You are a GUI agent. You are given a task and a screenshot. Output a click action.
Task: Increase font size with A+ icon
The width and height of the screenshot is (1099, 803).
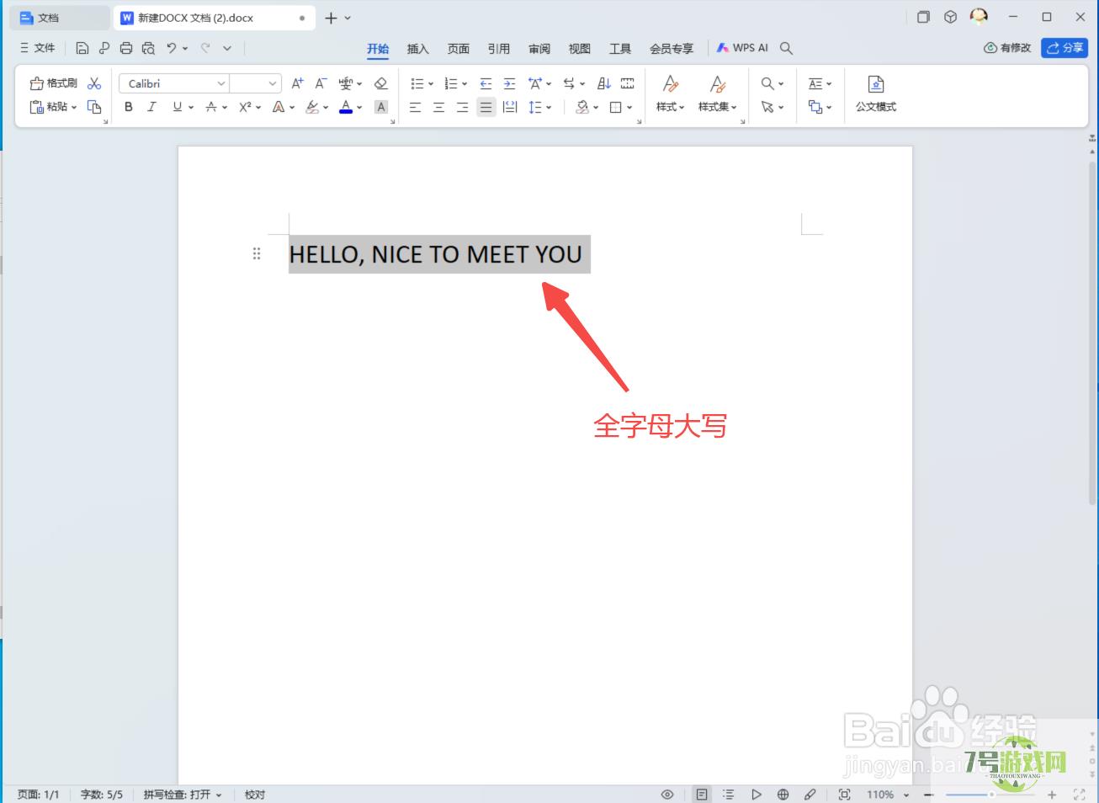point(298,83)
